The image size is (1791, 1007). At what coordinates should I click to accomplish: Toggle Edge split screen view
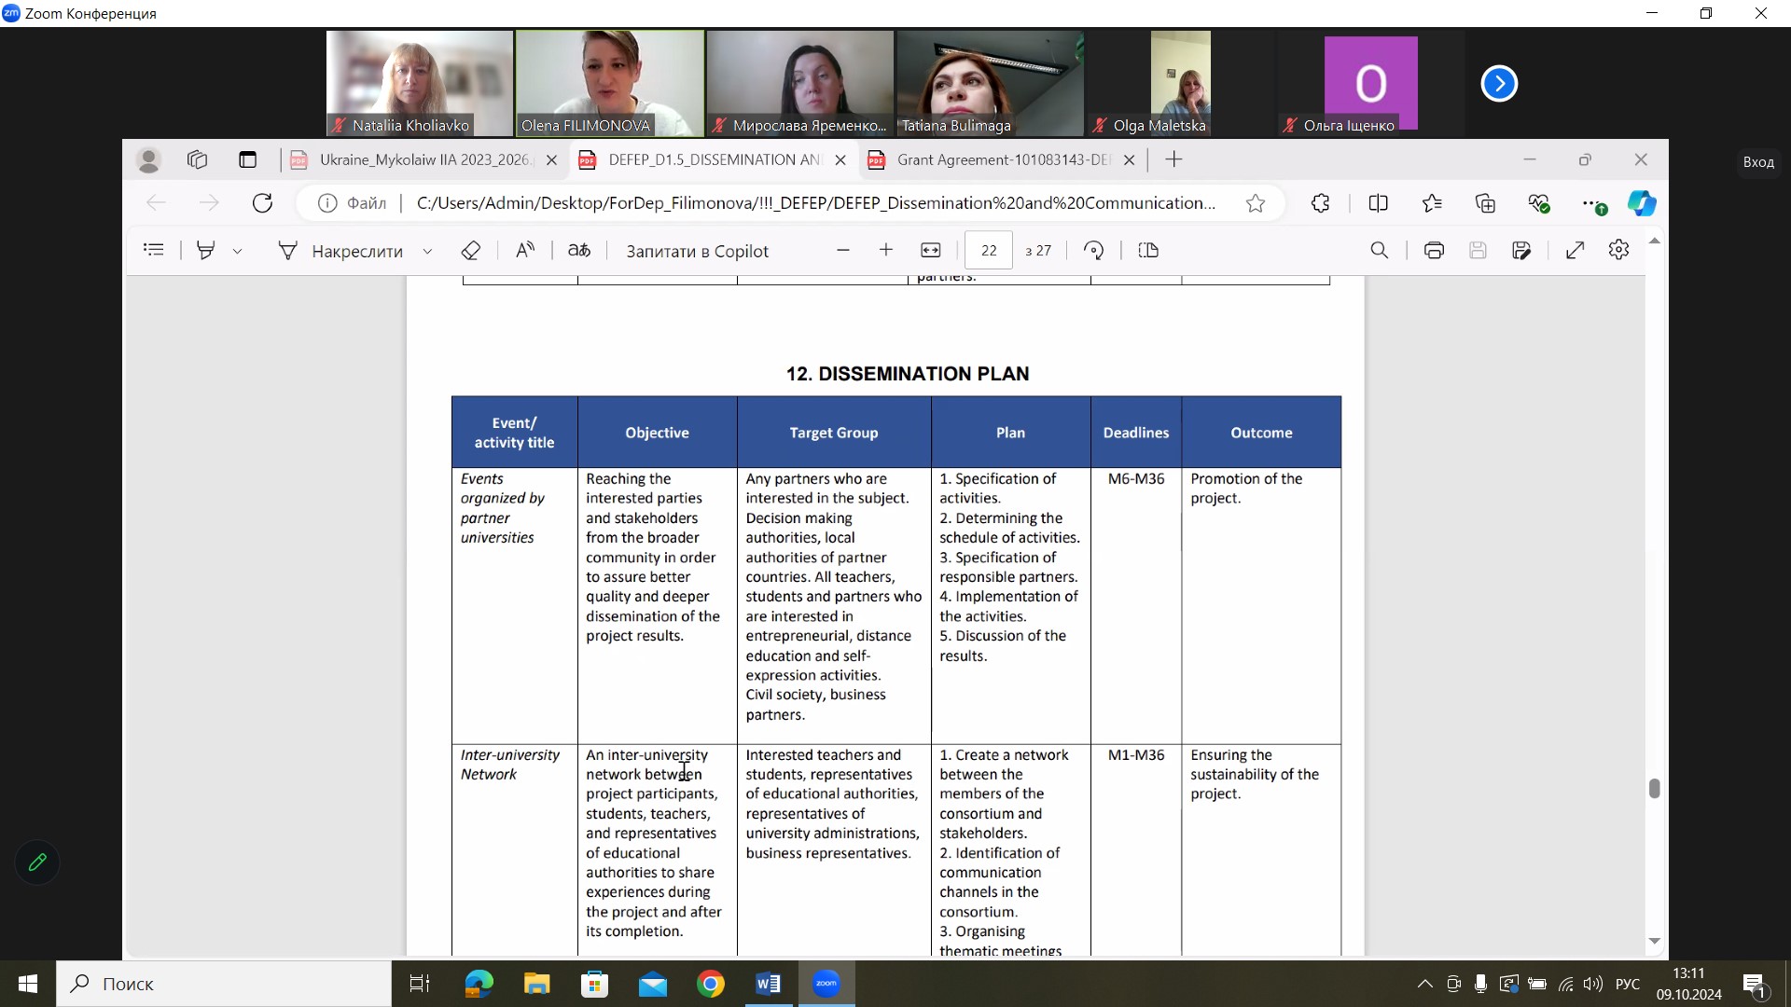[x=1378, y=203]
